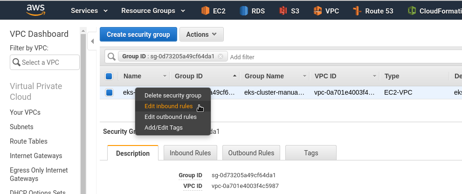Image resolution: width=462 pixels, height=194 pixels.
Task: Open the VPC service shortcut icon
Action: pos(317,11)
